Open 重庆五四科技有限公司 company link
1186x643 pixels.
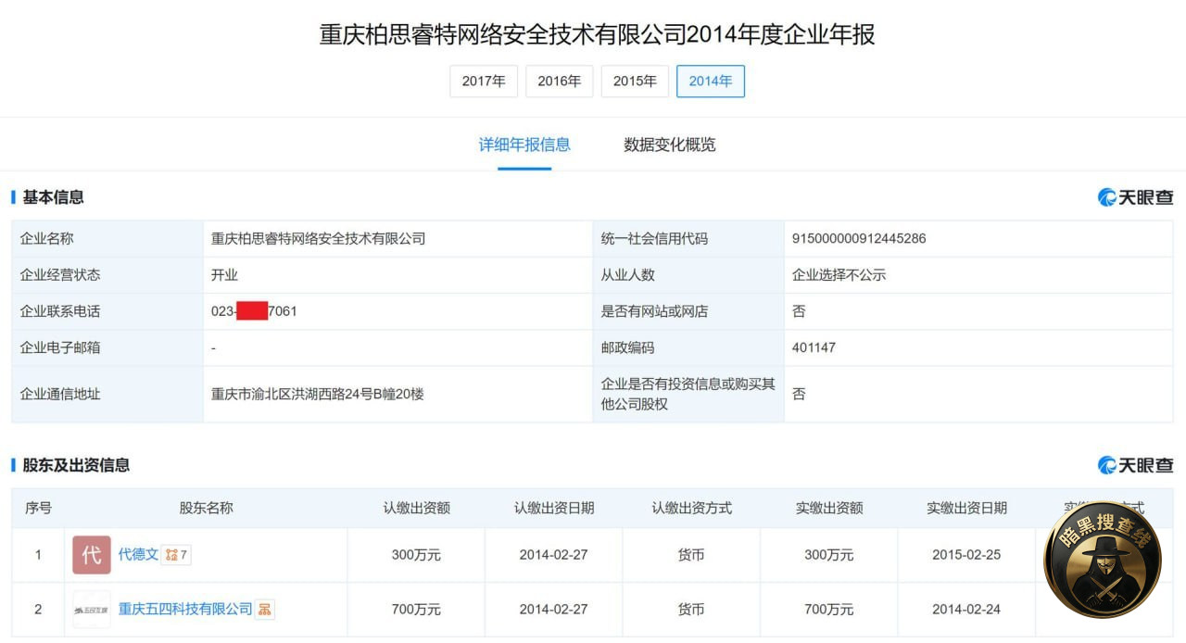coord(185,609)
